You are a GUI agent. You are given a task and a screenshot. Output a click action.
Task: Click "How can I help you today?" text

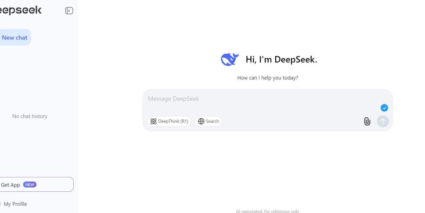coord(268,78)
